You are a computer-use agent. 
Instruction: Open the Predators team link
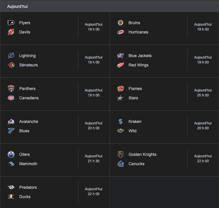click(28, 187)
